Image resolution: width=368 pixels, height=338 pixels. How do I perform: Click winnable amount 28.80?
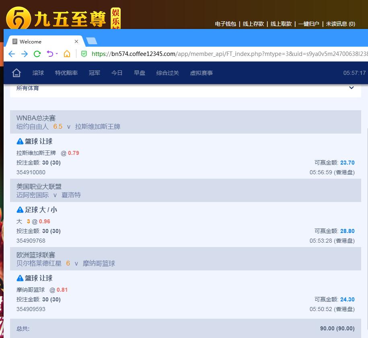(x=347, y=231)
